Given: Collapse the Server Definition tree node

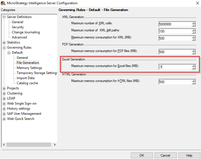Looking at the screenshot, I should (x=4, y=17).
